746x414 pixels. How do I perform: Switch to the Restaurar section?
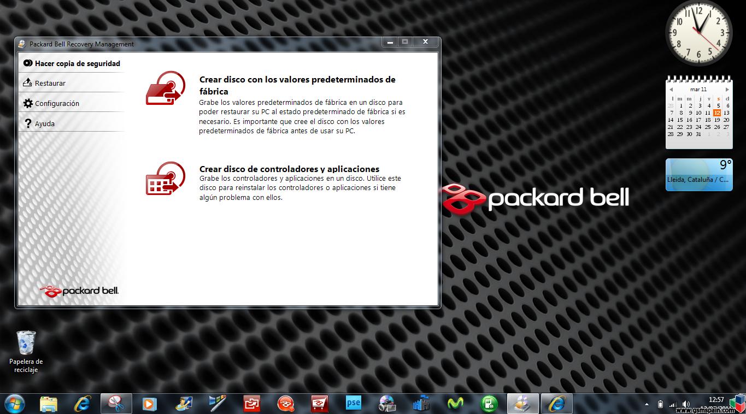(x=72, y=83)
